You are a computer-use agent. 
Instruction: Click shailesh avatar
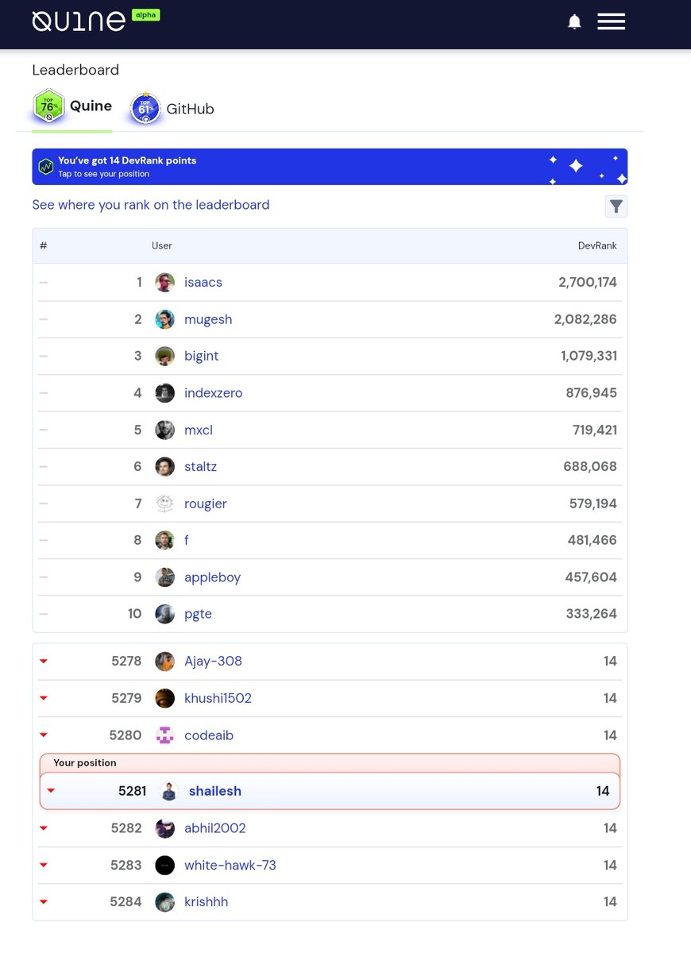[169, 791]
